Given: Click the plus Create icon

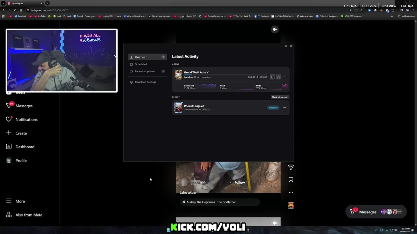Looking at the screenshot, I should pos(9,133).
